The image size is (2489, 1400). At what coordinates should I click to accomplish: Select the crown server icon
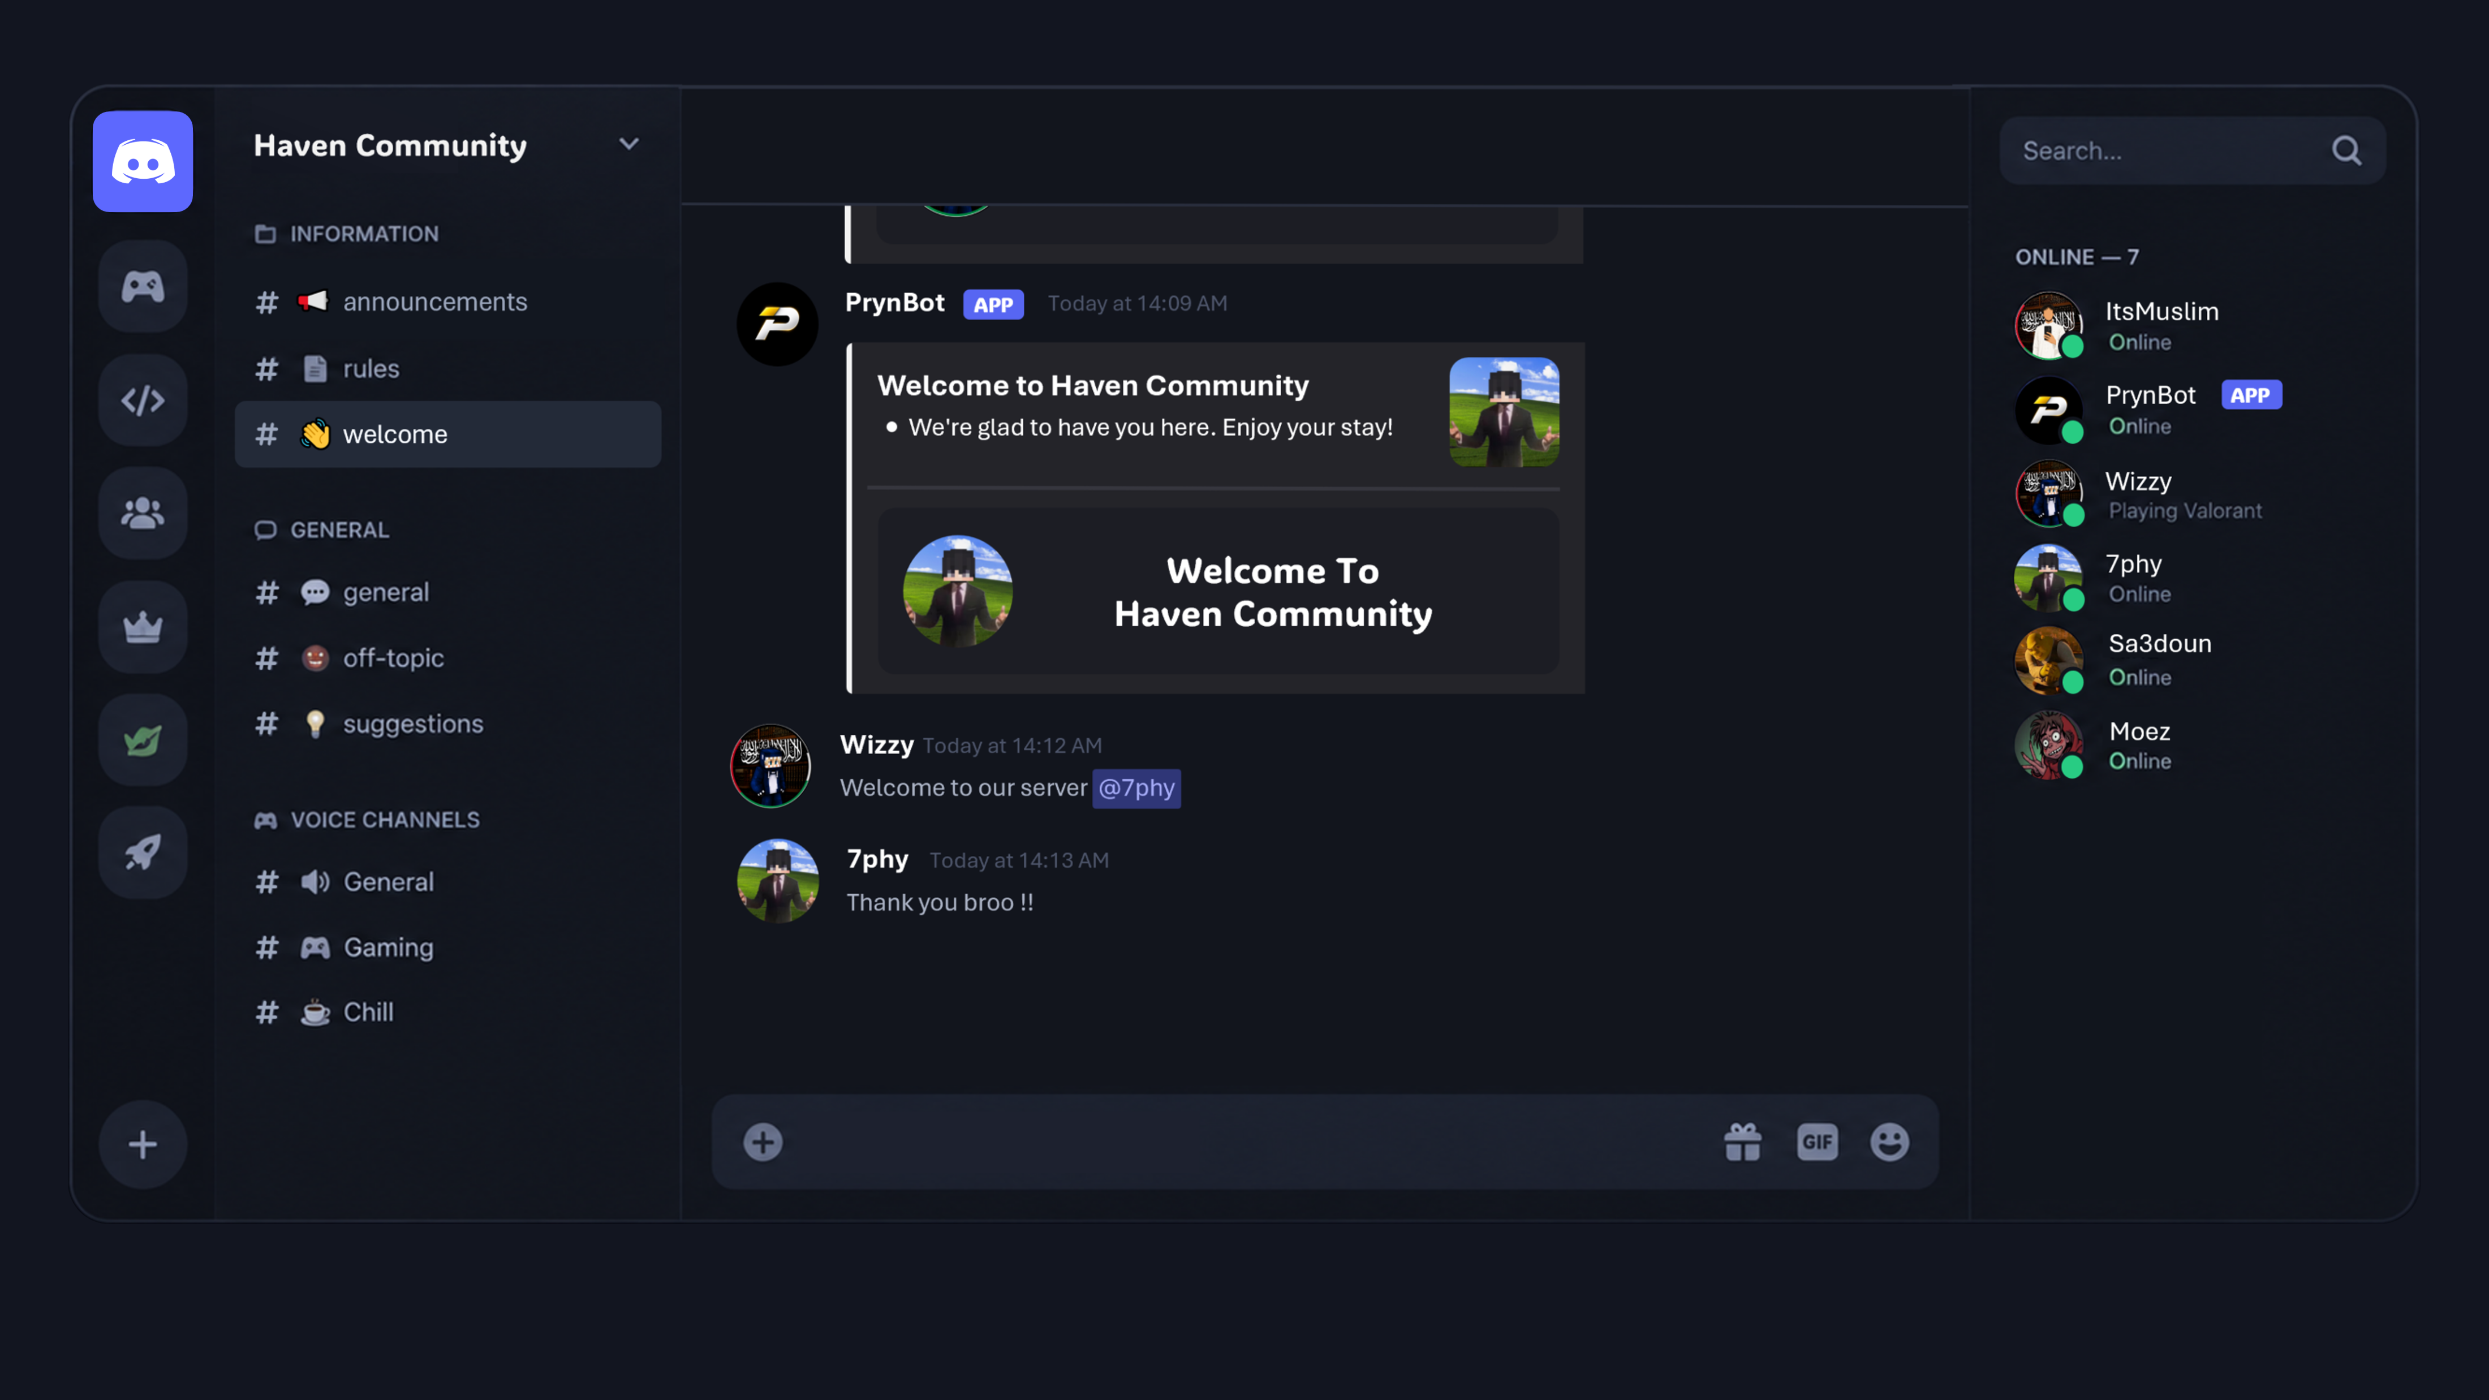142,627
